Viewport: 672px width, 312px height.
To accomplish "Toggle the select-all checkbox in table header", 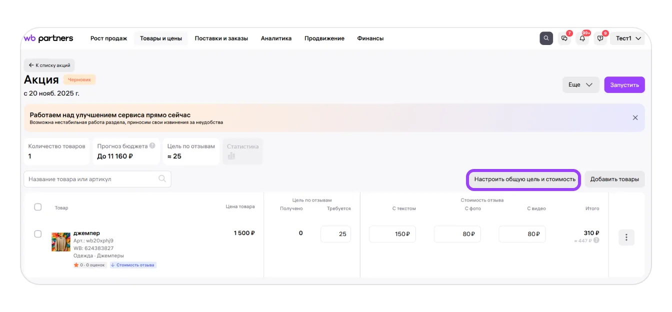I will 38,207.
